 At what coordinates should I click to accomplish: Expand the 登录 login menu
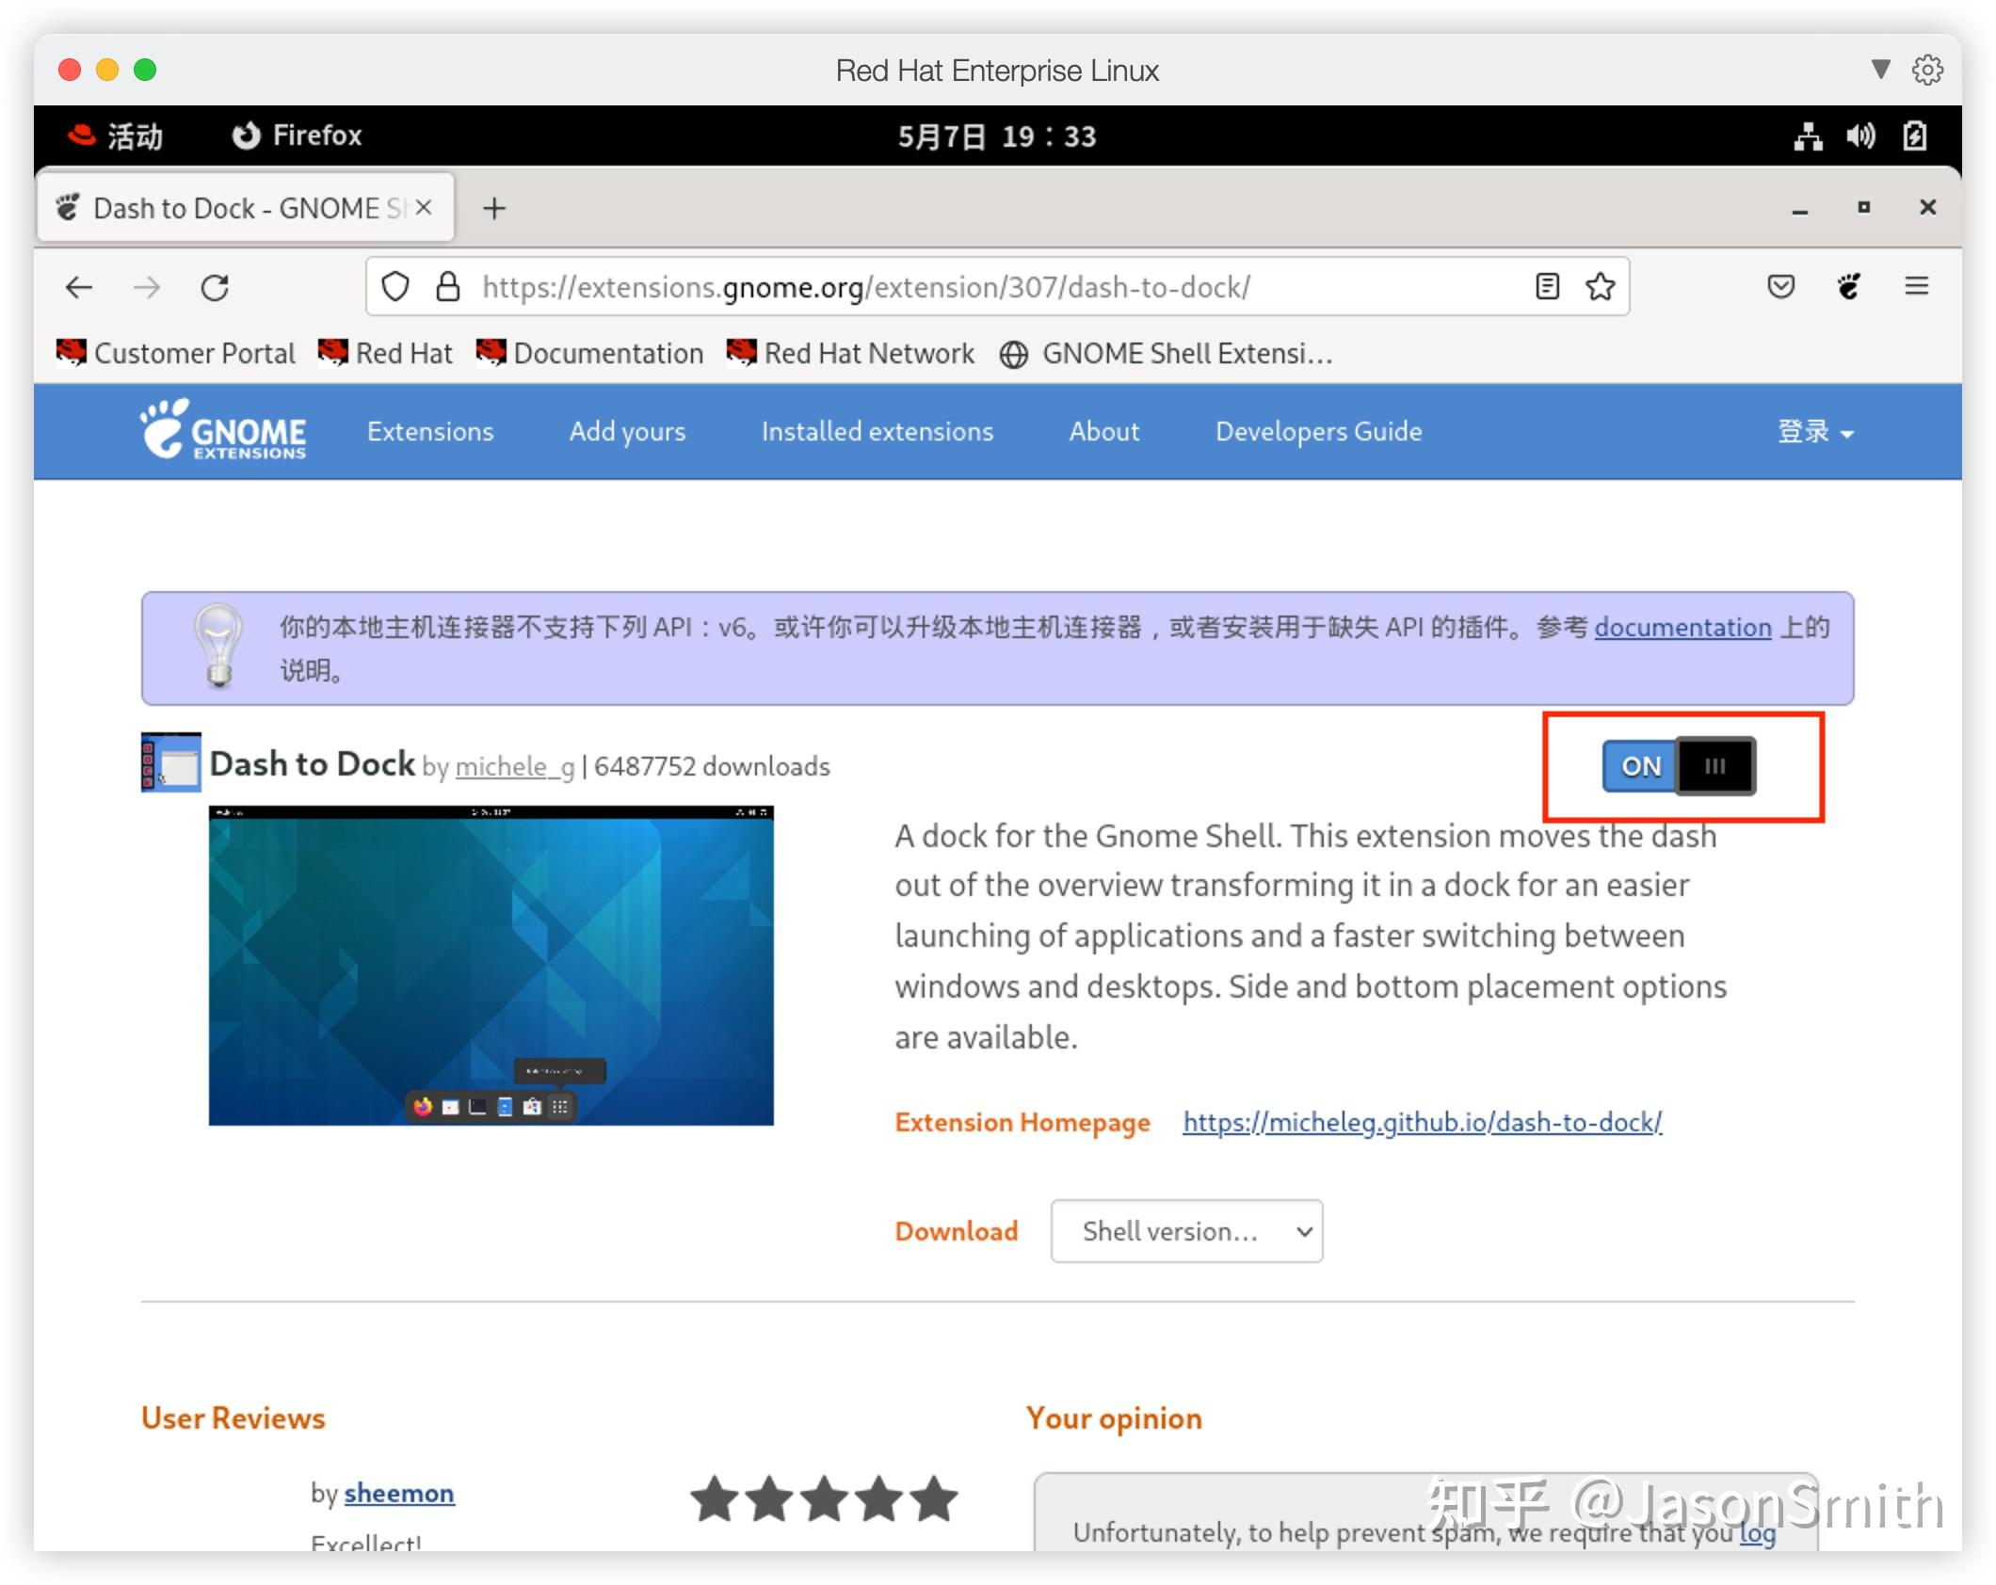click(1814, 431)
